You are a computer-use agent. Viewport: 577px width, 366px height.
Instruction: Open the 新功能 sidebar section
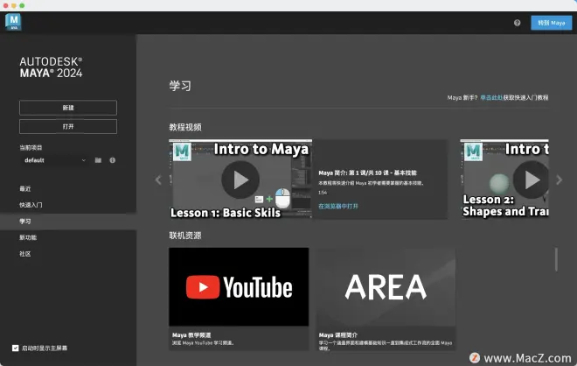[28, 237]
